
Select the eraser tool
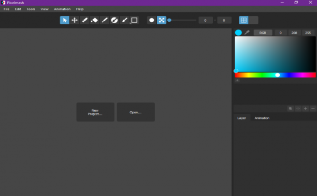pos(94,20)
